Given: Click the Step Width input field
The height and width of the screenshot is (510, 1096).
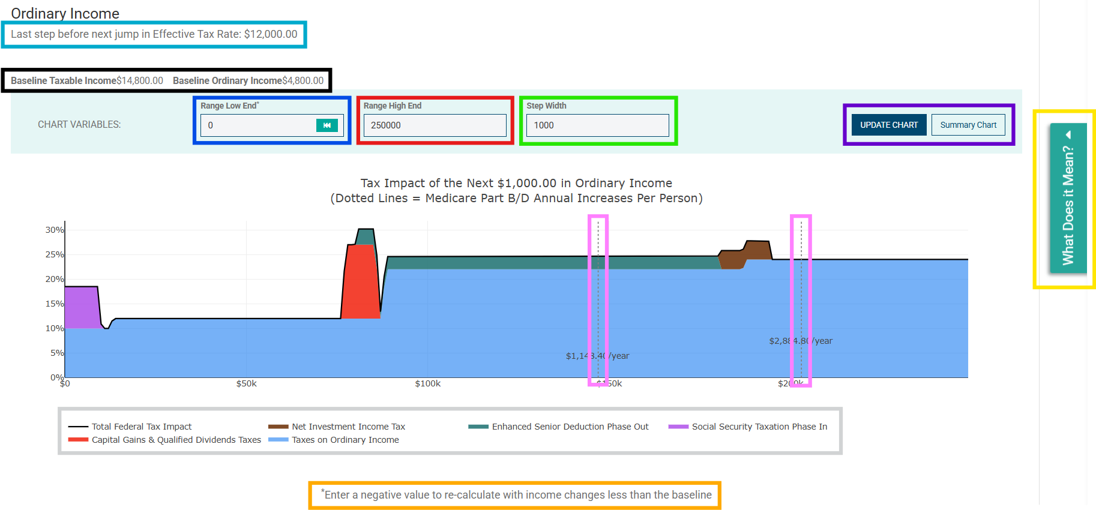Looking at the screenshot, I should click(598, 125).
